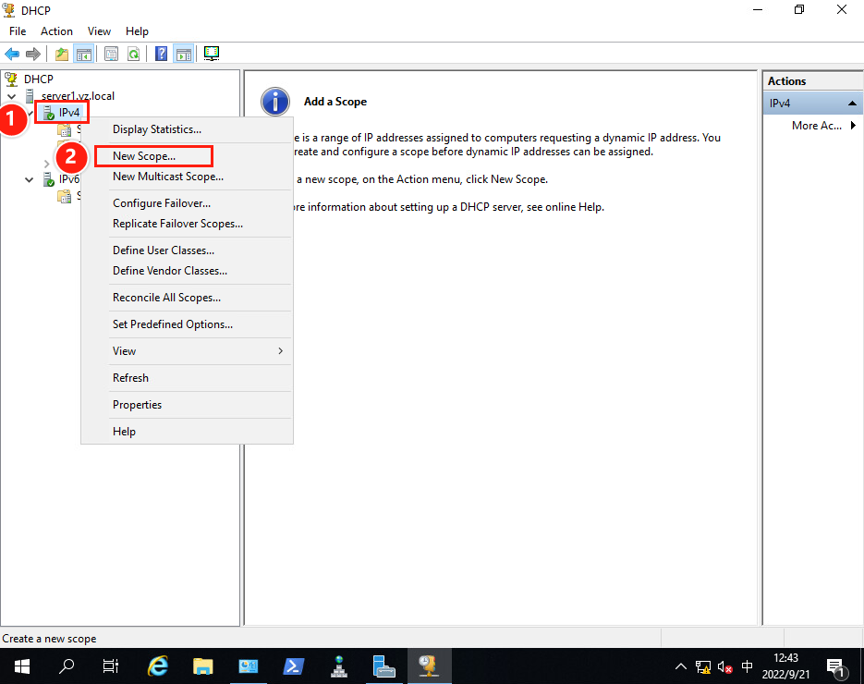This screenshot has height=684, width=864.
Task: Click More Actions in the Actions pane
Action: tap(816, 126)
